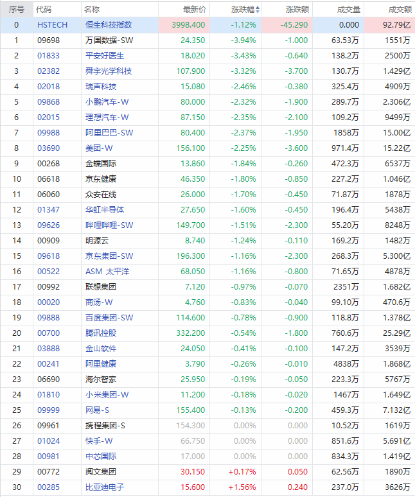Select stock code HSTECH

(x=52, y=25)
